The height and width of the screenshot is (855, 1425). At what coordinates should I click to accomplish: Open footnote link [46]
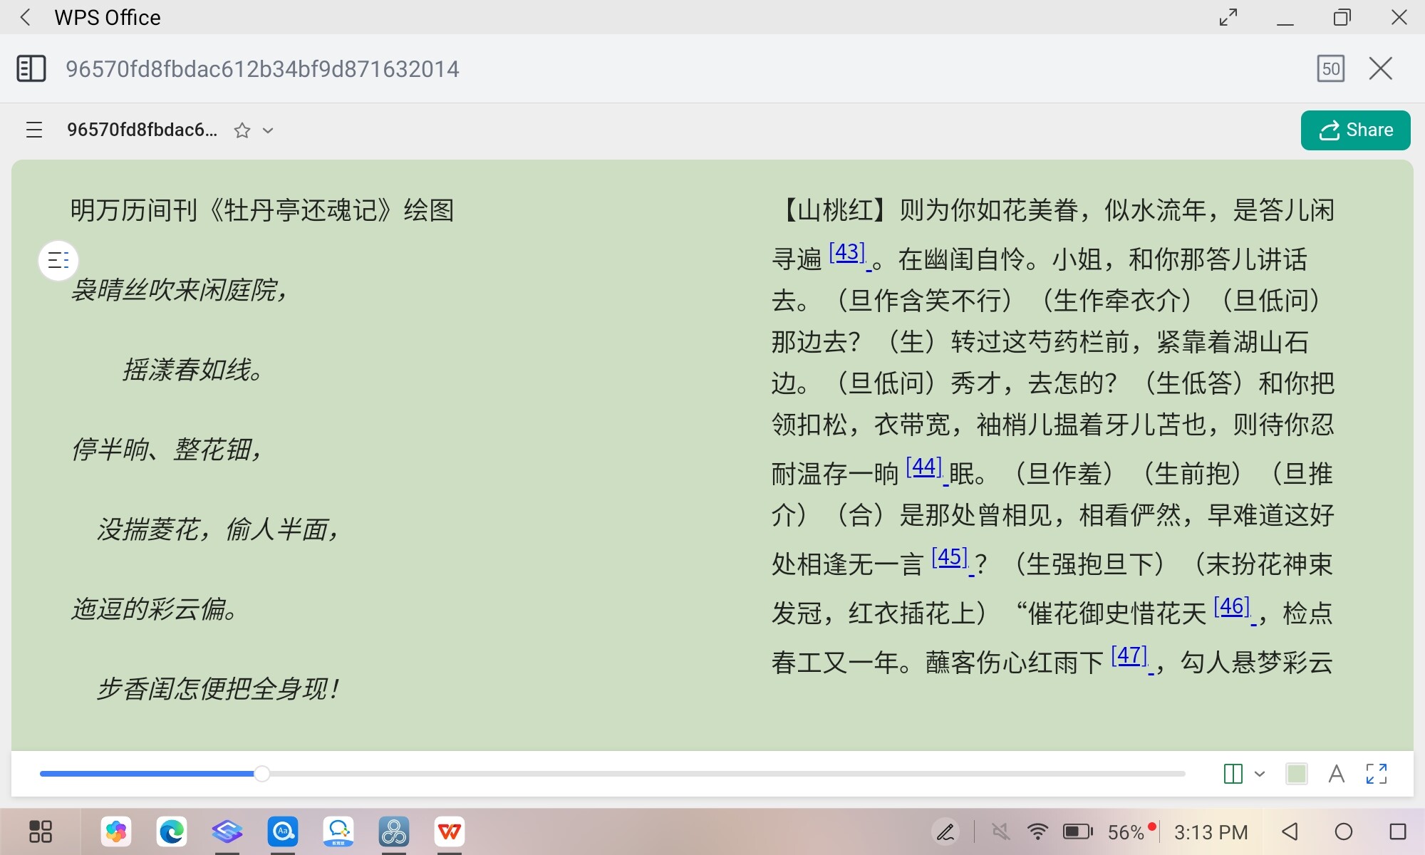pos(1232,606)
